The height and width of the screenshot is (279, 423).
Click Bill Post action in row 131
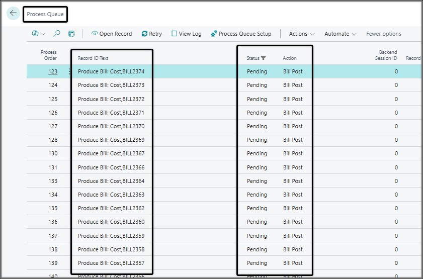pos(293,167)
